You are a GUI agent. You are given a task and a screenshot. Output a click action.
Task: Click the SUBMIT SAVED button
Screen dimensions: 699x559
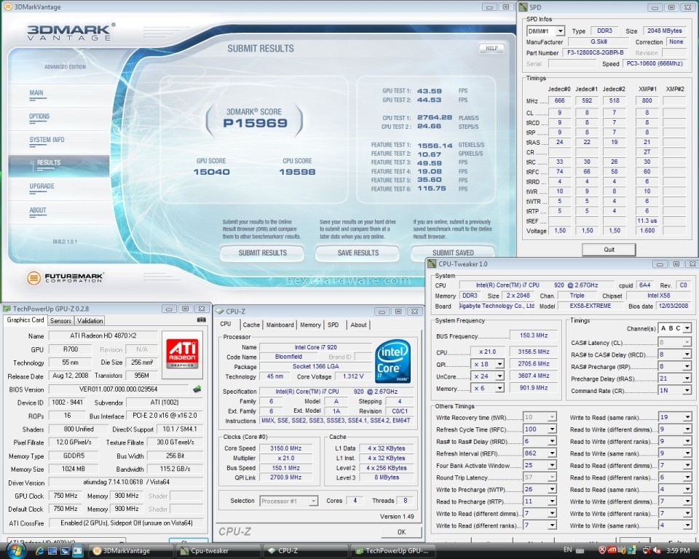[x=453, y=253]
